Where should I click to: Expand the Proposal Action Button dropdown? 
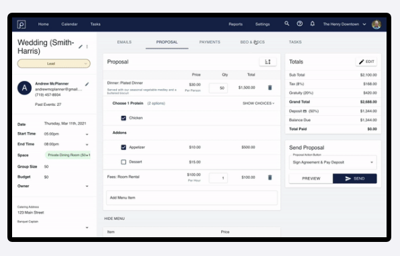[x=333, y=162]
